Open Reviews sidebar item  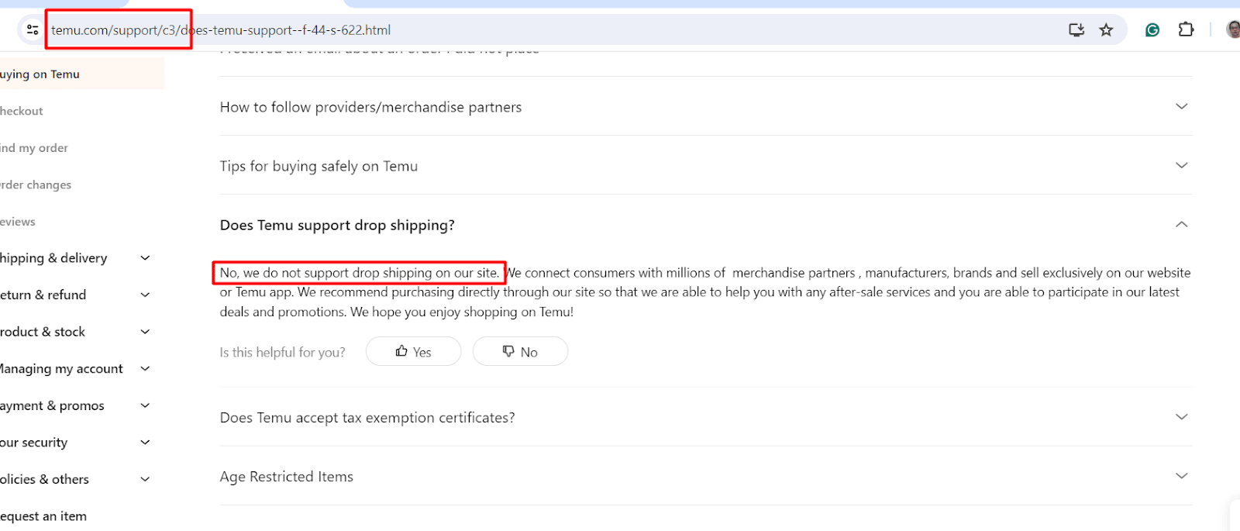pos(18,222)
